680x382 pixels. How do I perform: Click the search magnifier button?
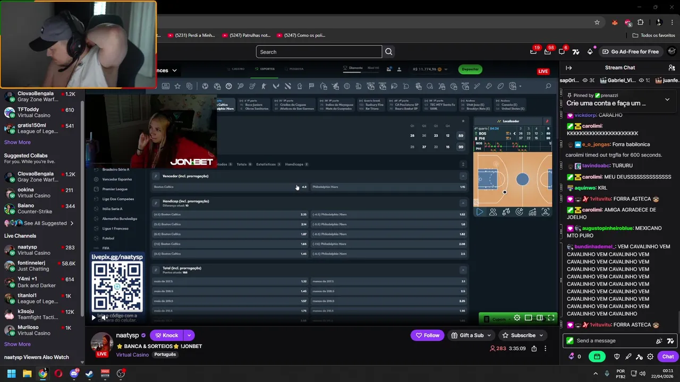(389, 51)
